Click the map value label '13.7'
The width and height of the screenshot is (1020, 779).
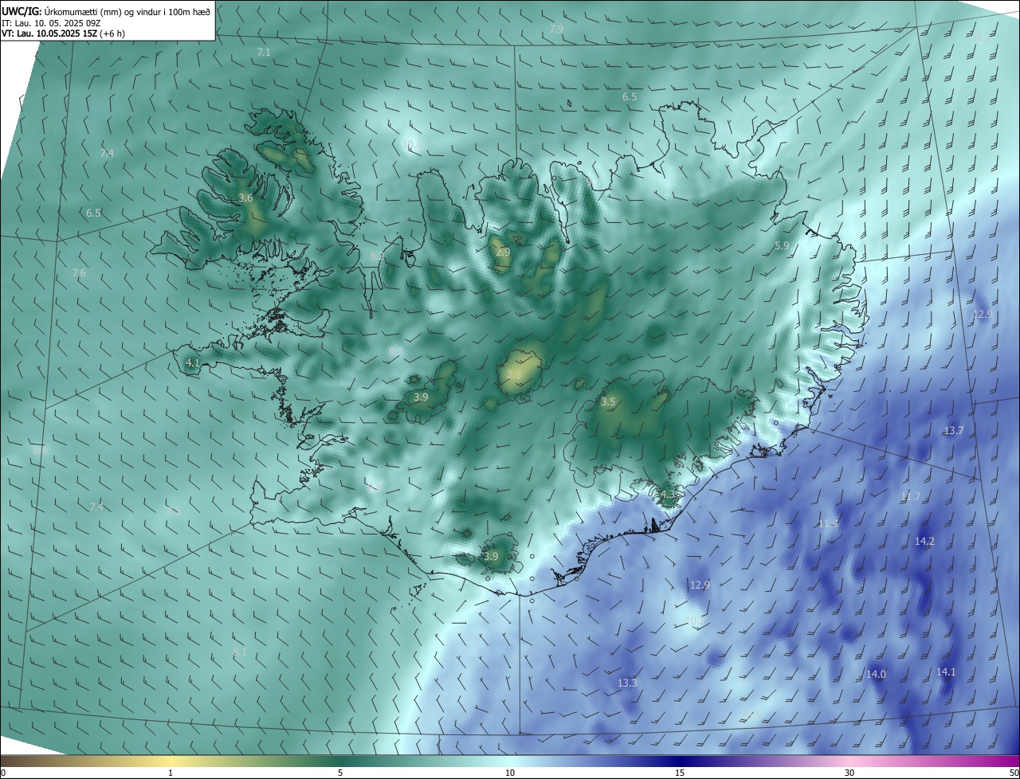coord(954,430)
